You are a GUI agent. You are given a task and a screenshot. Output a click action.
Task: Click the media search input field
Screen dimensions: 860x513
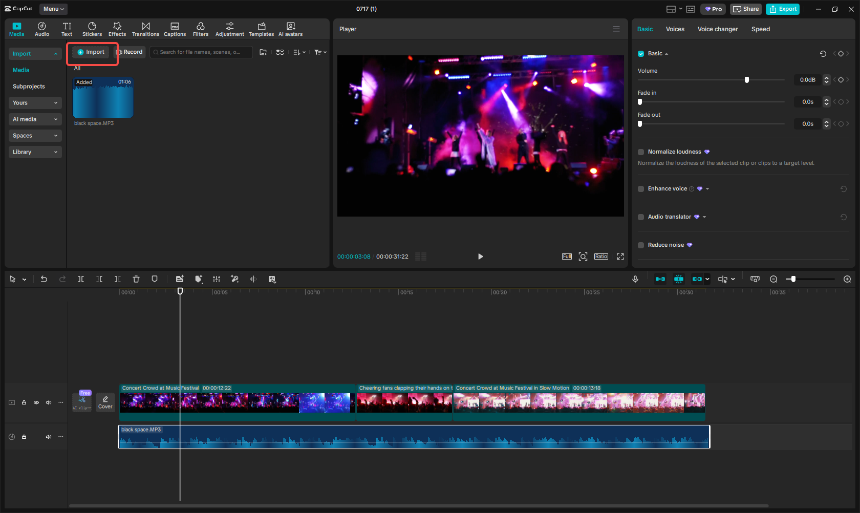point(201,52)
